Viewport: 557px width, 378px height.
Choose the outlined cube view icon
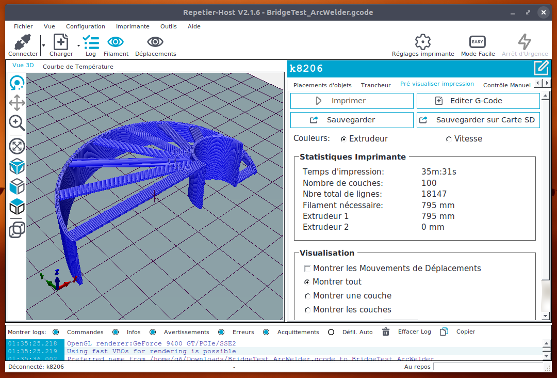(x=17, y=186)
